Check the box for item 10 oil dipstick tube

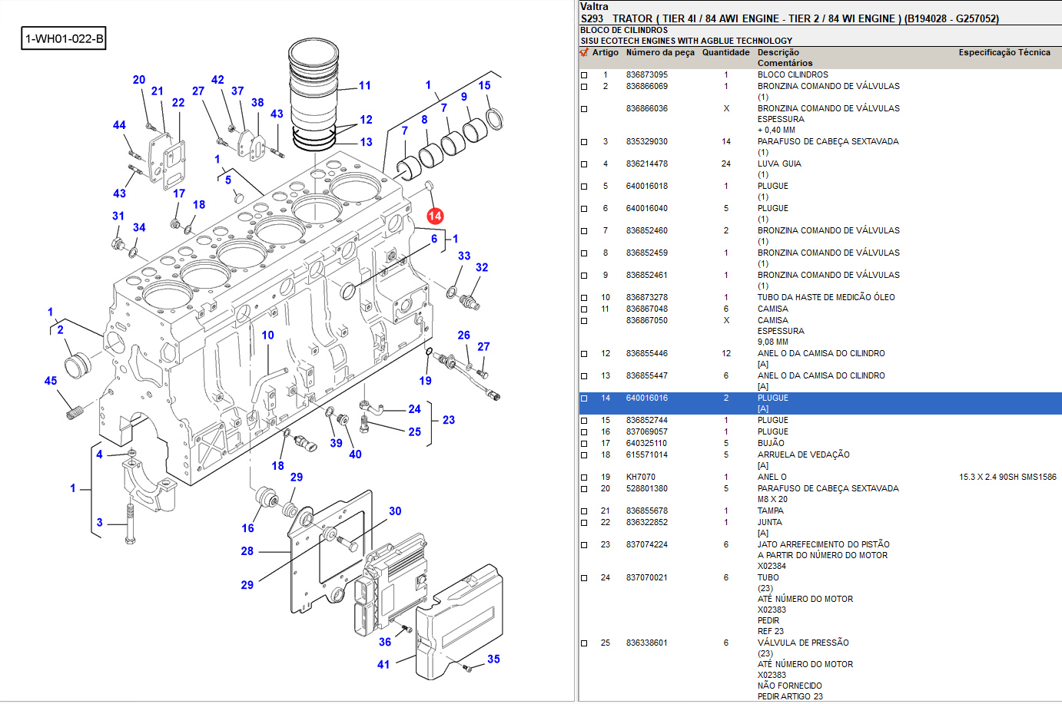pos(584,298)
